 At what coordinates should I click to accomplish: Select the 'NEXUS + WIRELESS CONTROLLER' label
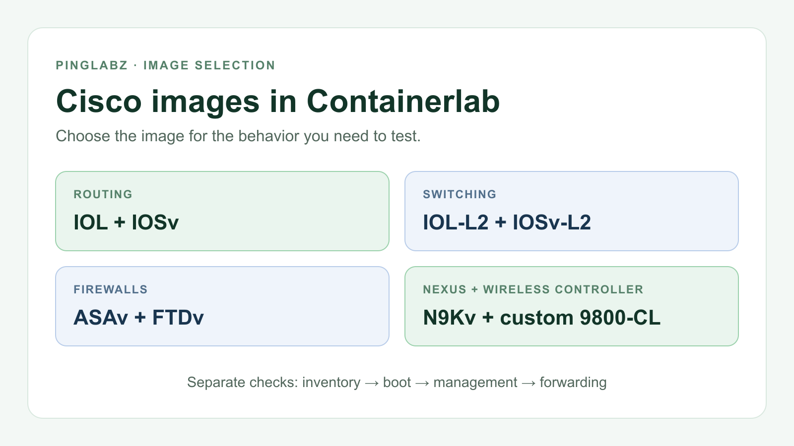point(533,289)
